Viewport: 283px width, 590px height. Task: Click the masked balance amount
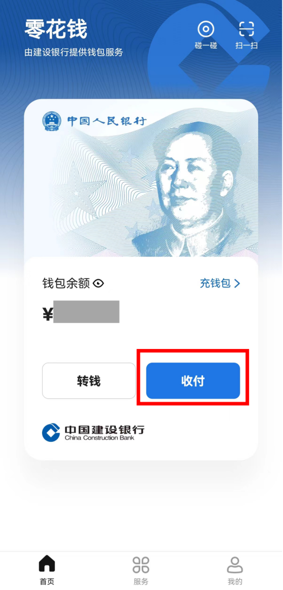click(x=86, y=311)
